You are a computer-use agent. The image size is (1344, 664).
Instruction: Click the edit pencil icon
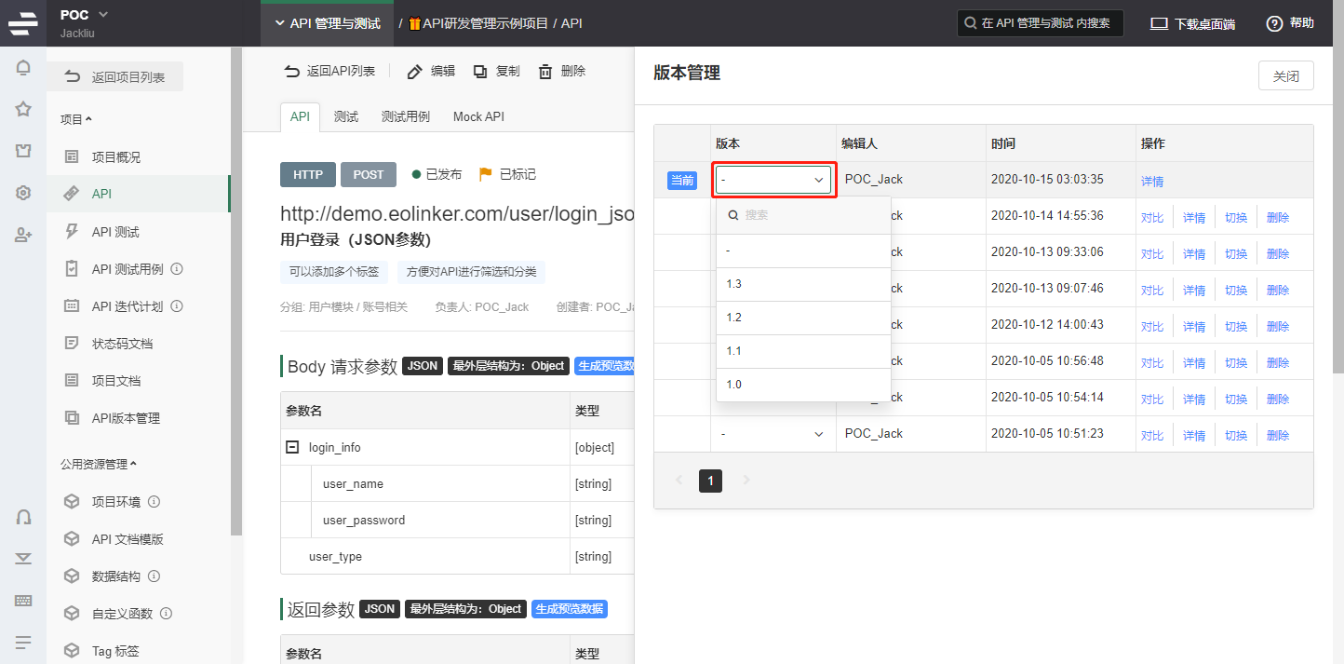point(415,71)
